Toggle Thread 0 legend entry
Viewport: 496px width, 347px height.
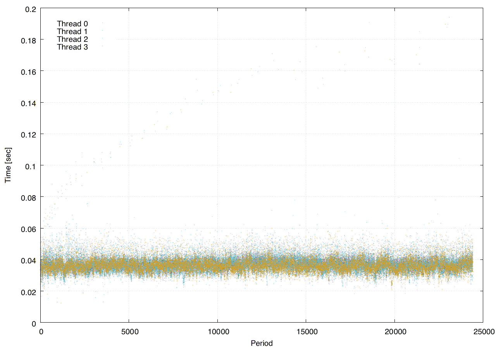coord(72,24)
